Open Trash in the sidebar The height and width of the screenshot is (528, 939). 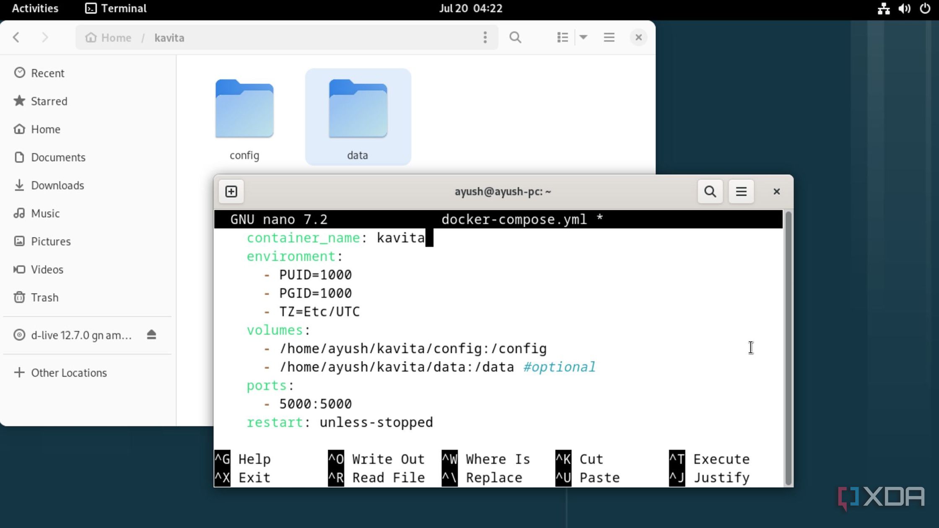pos(88,298)
